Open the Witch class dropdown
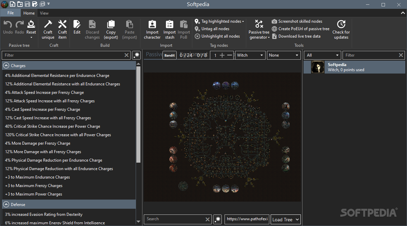 [250, 55]
